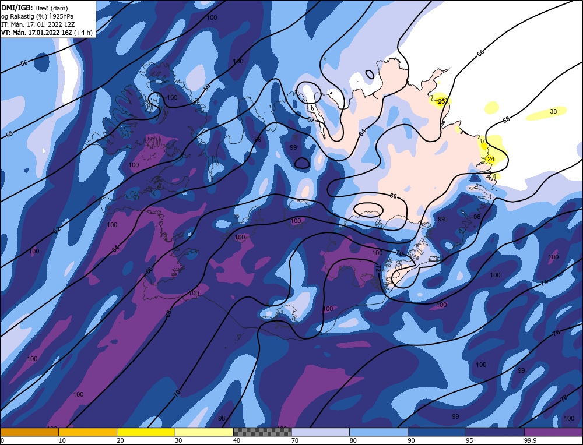
Task: Click the purple 99.9+ legend swatch
Action: tap(553, 432)
